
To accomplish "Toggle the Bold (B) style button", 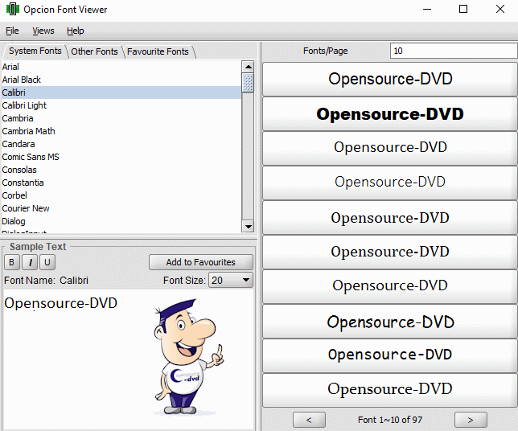I will pyautogui.click(x=11, y=262).
